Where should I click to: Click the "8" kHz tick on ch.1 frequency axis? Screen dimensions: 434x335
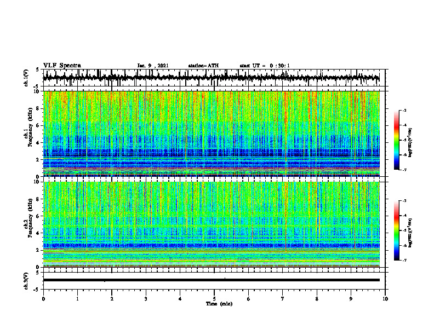click(x=38, y=108)
